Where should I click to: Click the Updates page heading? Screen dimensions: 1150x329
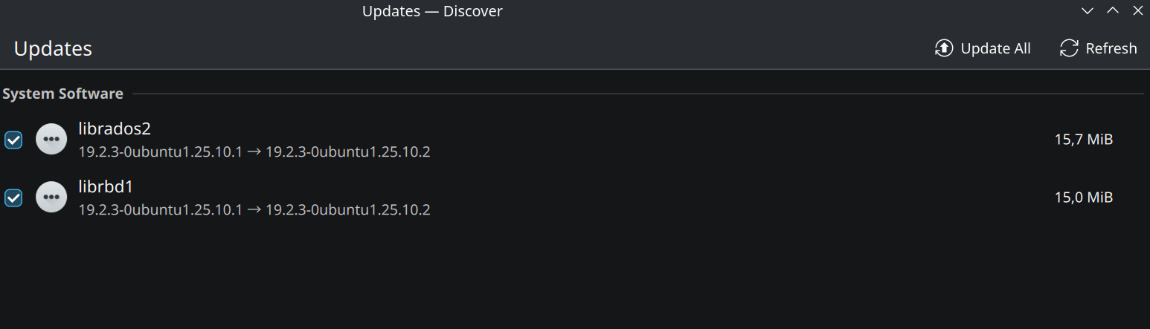click(x=53, y=49)
